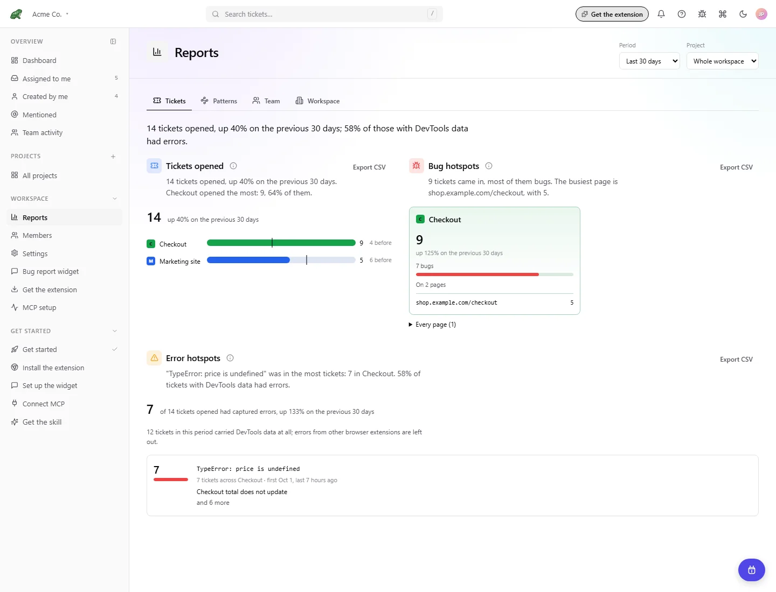Screen dimensions: 776x592
Task: Open the Project dropdown set to Whole workspace
Action: [723, 61]
